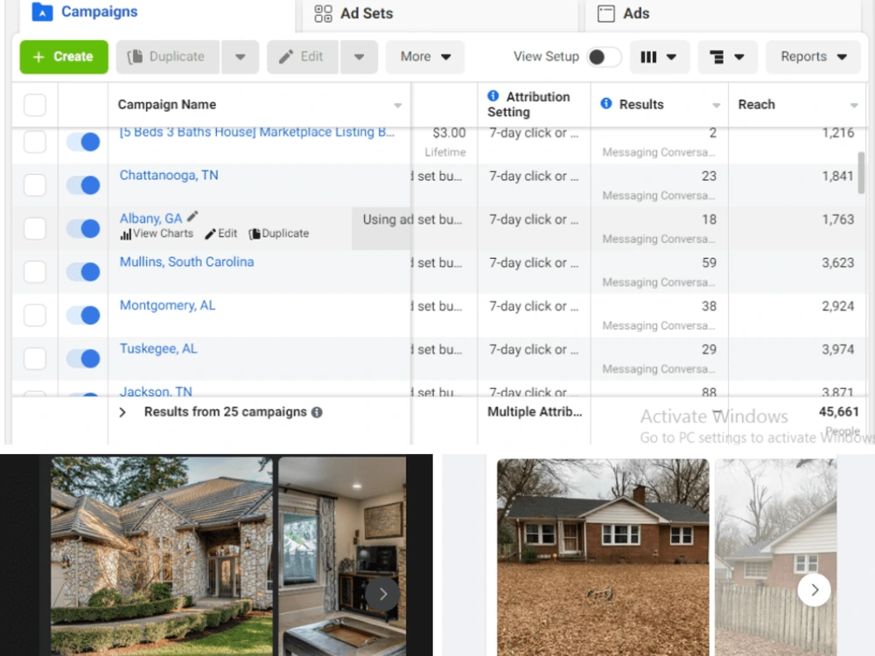Toggle the View Setup switch
Screen dimensions: 875x656
coord(604,57)
